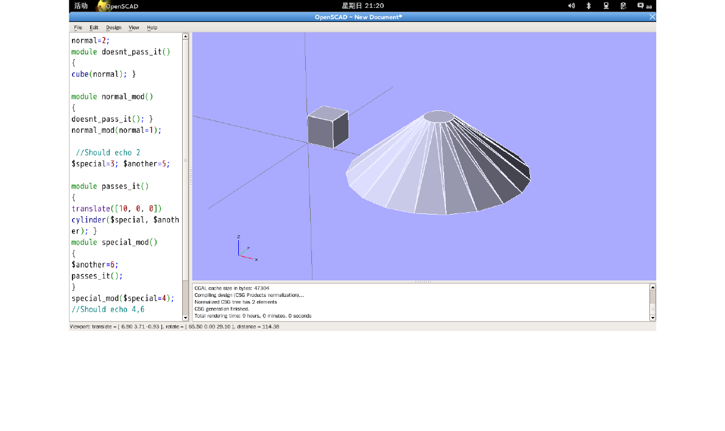Click the console scroll-down arrow

point(652,318)
